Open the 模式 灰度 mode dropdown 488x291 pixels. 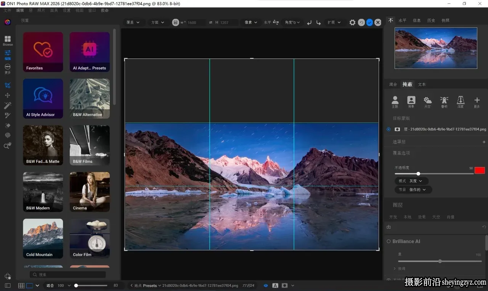pos(411,181)
